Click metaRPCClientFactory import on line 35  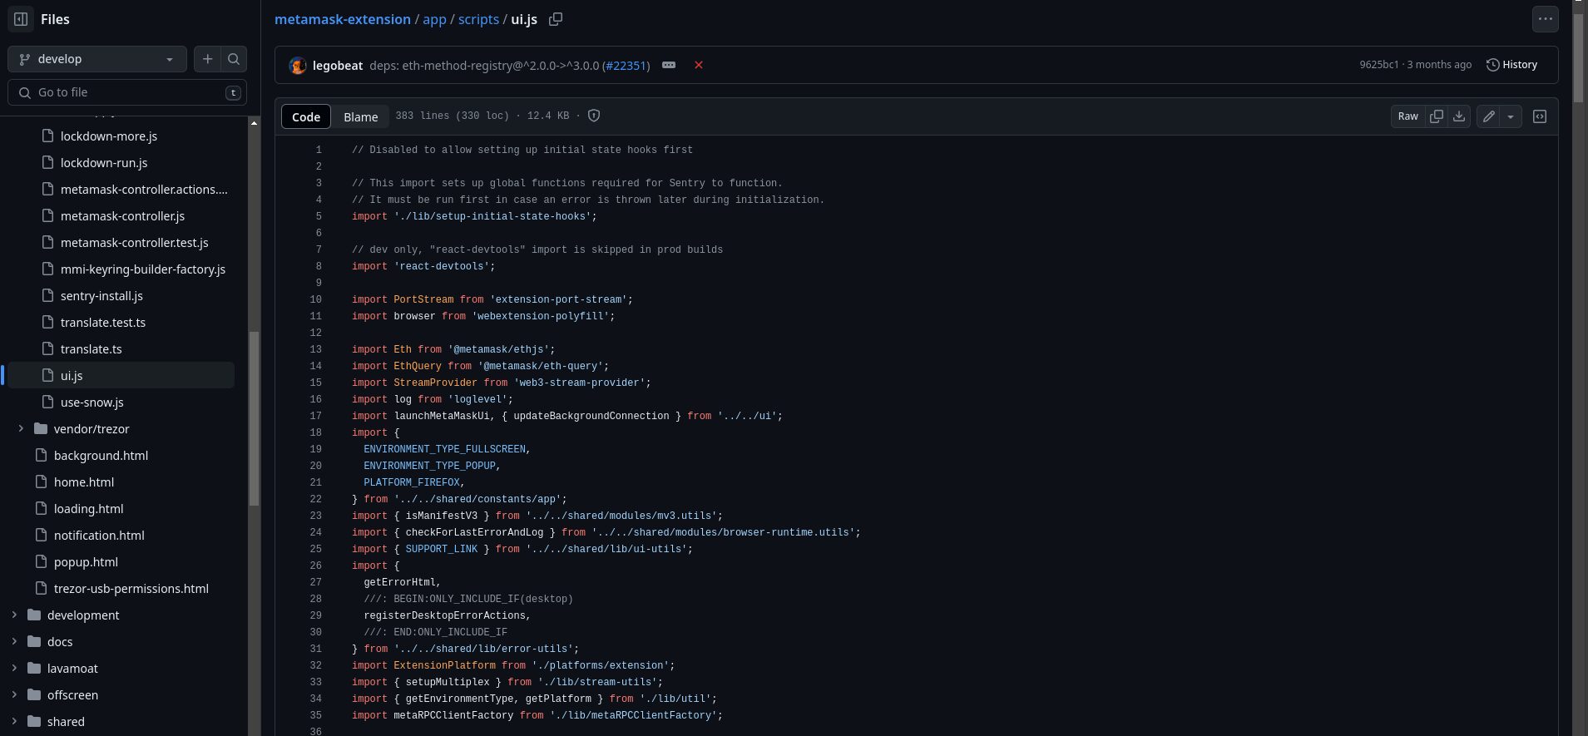[x=453, y=715]
